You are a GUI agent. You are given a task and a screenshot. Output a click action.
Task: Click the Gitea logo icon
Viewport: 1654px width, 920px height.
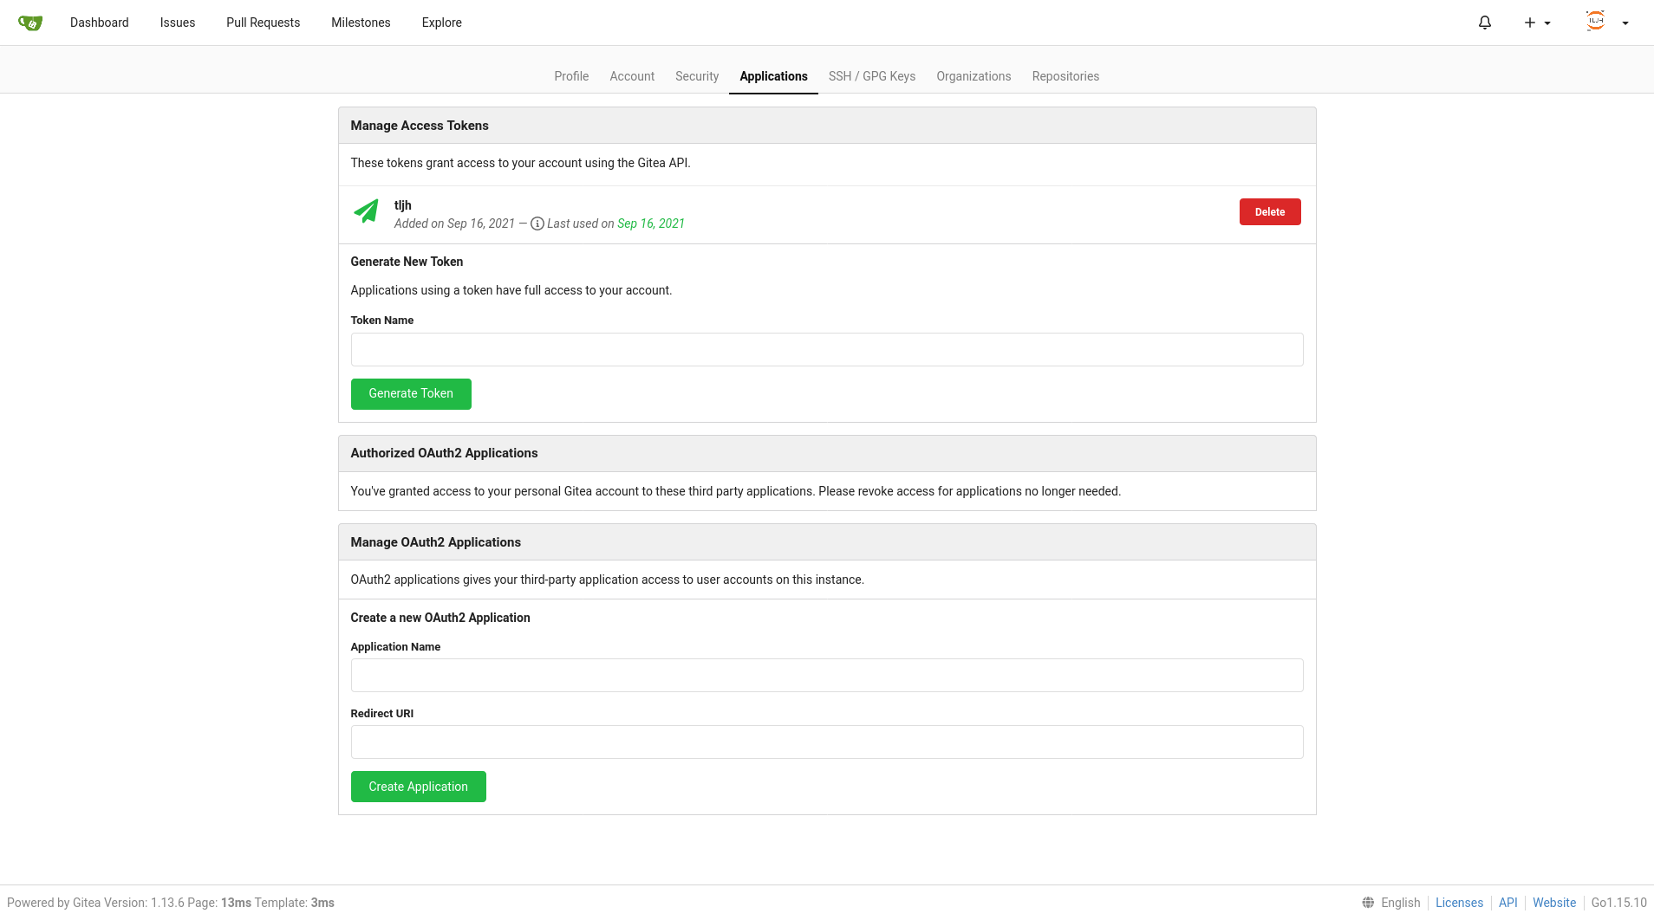[30, 23]
